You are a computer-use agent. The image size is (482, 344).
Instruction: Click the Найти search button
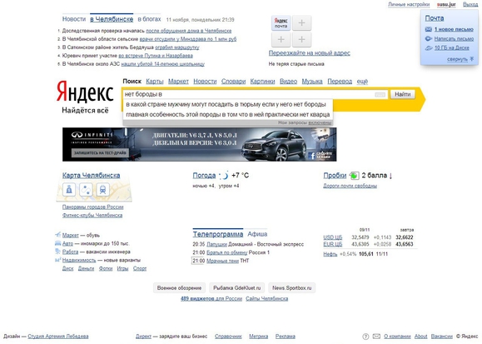(x=402, y=94)
